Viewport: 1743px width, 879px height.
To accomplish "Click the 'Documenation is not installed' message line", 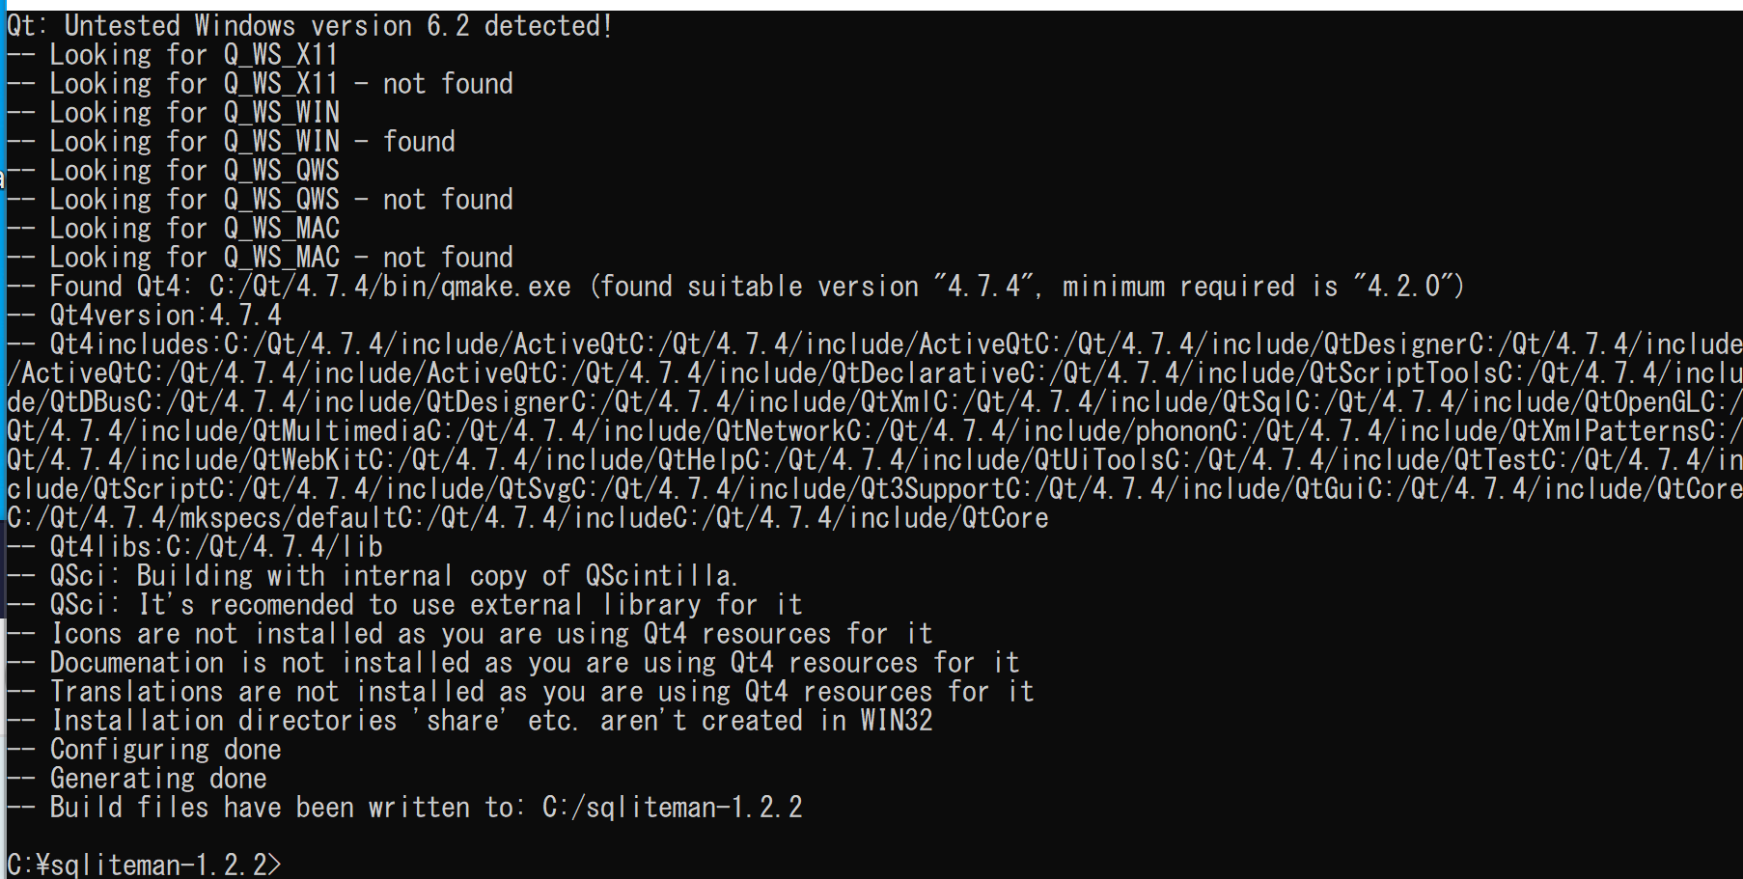I will 513,663.
